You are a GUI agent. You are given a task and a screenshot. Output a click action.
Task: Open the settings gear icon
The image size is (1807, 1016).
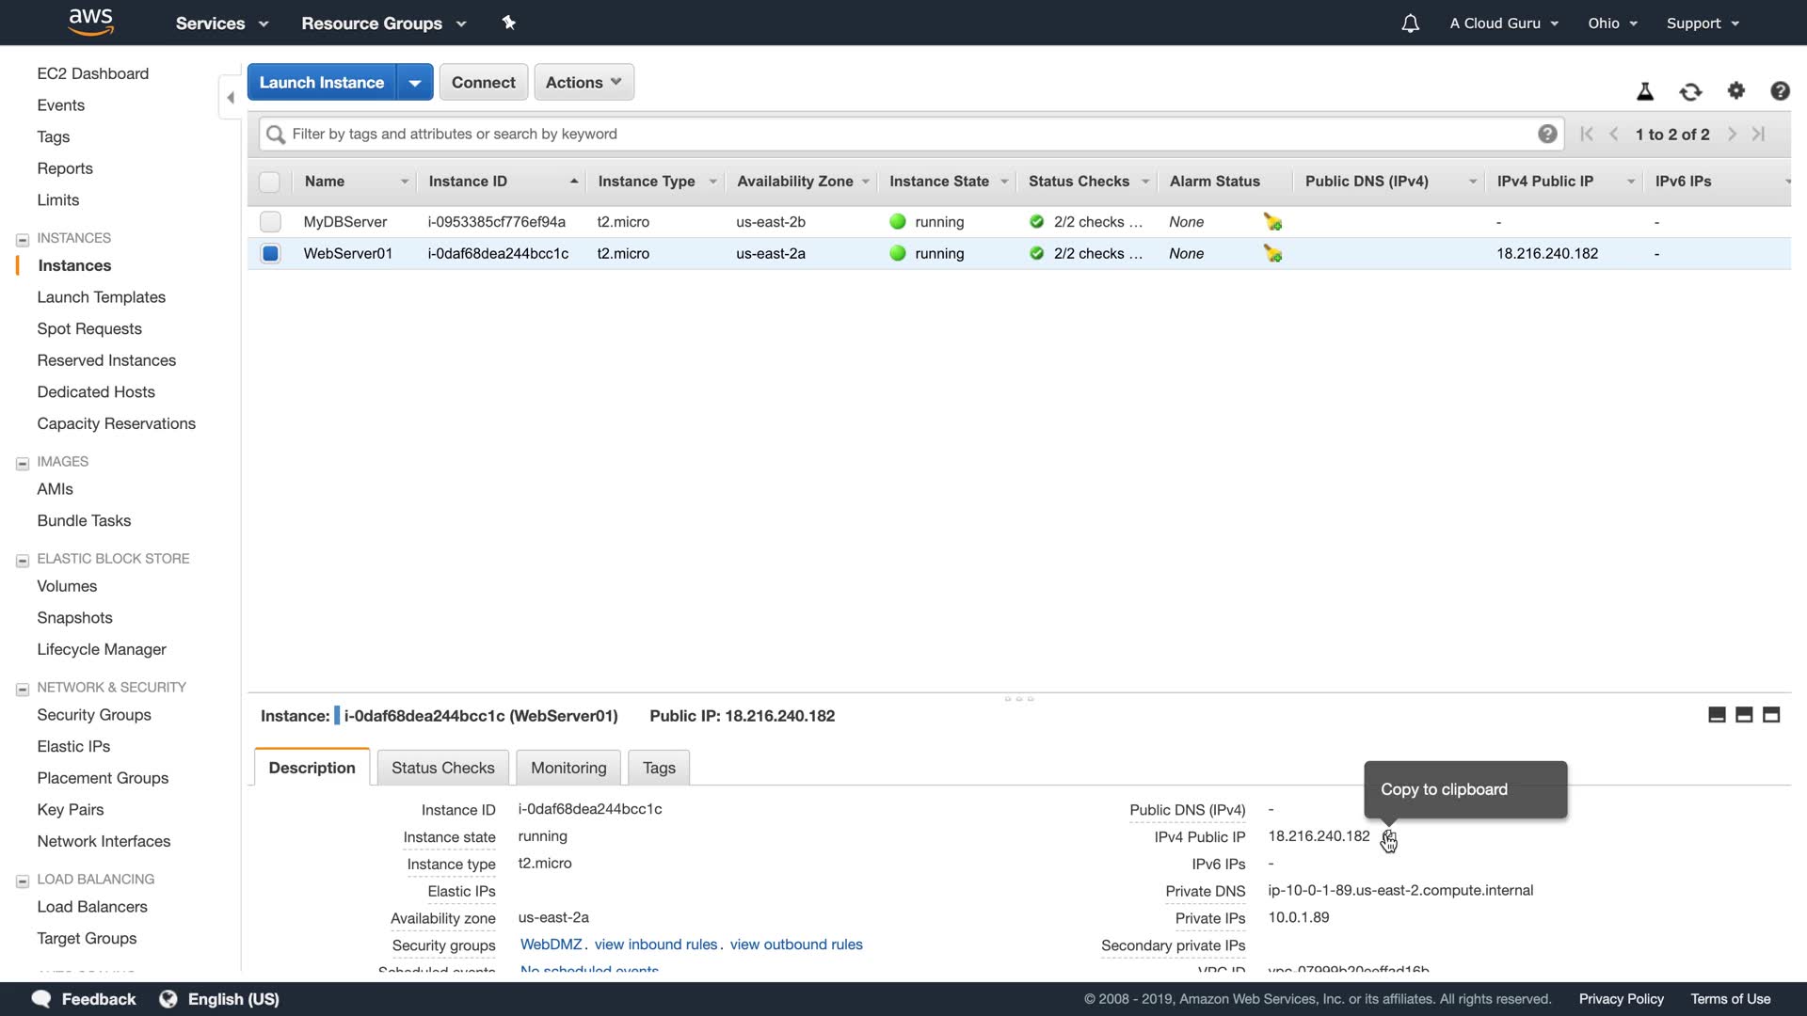coord(1735,91)
